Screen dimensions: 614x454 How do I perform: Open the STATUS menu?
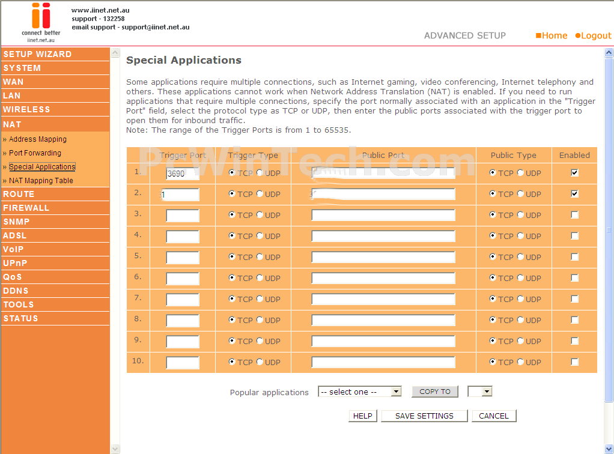coord(55,319)
